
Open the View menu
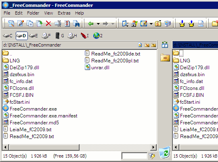[48, 13]
